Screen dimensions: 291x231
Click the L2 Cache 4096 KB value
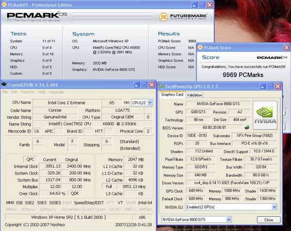pos(130,180)
